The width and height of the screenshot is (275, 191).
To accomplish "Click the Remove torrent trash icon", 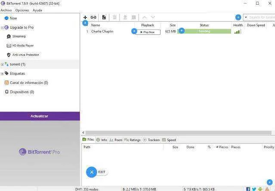I will coord(114,17).
